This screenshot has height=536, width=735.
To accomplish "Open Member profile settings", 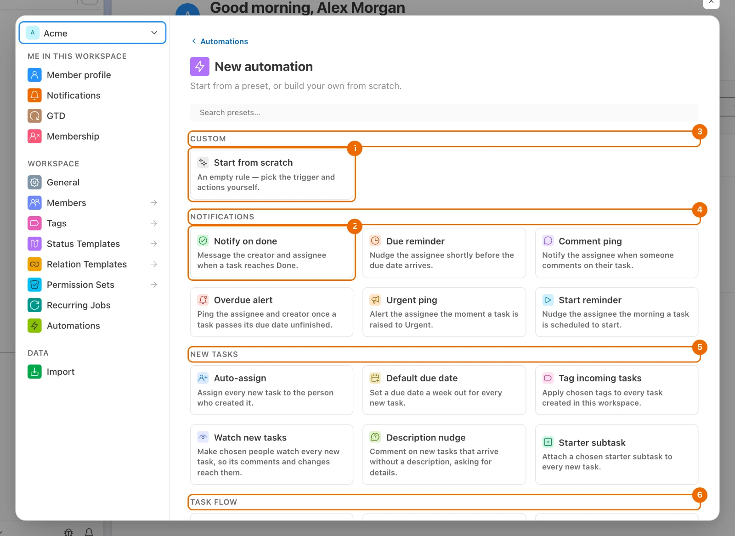I will coord(92,75).
